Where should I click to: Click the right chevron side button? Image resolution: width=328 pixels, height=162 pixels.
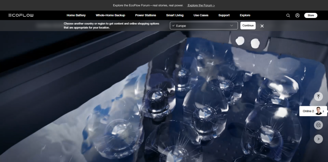[318, 139]
